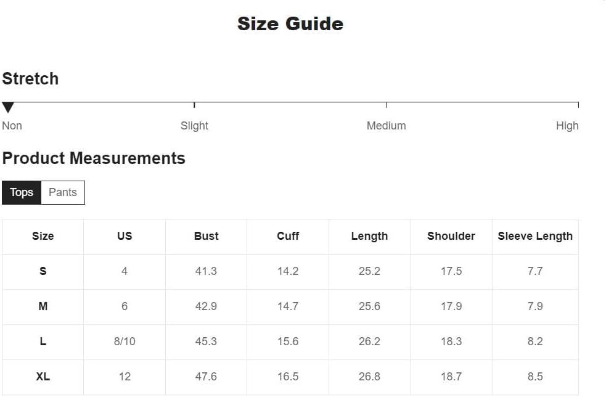This screenshot has height=397, width=606.
Task: Click the Cuff column header
Action: tap(288, 236)
